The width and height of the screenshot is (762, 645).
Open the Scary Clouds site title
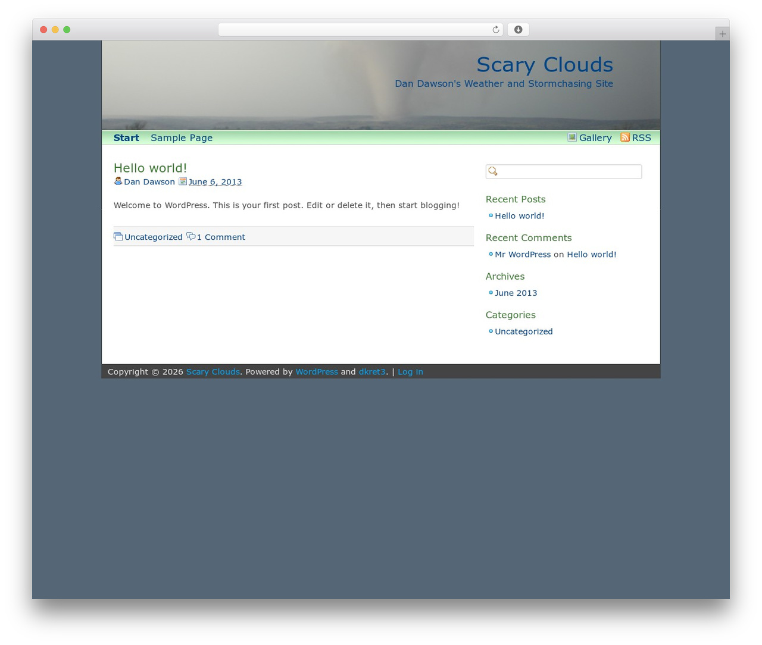545,65
